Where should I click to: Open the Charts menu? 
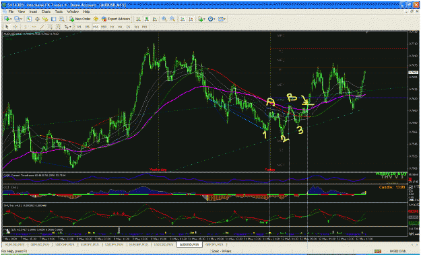[46, 12]
